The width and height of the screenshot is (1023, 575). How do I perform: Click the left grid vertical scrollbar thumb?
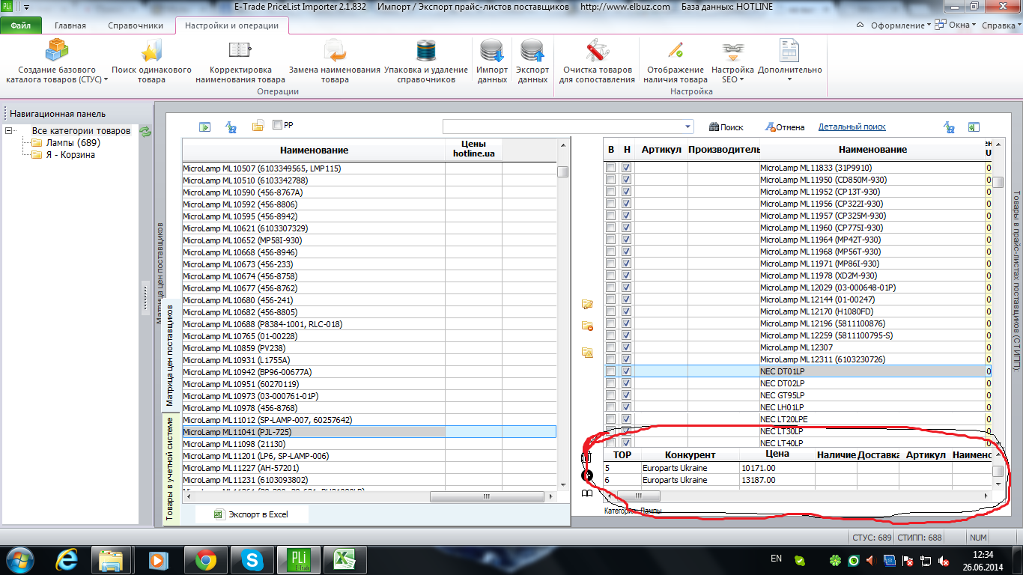[x=562, y=171]
